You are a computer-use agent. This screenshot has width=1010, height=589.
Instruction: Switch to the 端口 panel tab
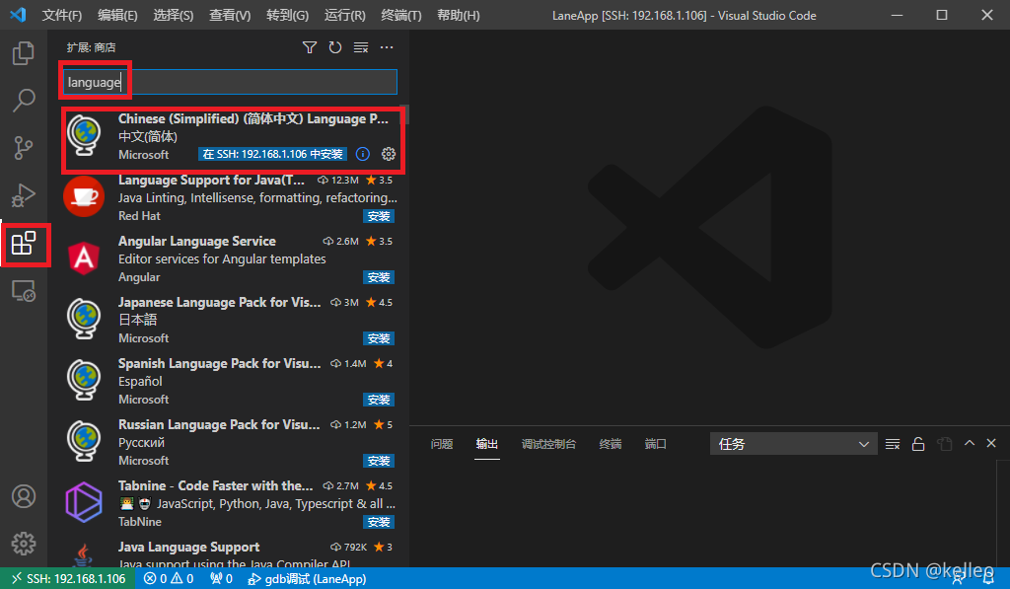pos(656,444)
